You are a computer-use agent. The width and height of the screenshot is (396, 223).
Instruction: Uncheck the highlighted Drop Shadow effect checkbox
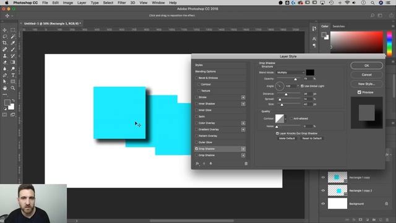[x=197, y=149]
